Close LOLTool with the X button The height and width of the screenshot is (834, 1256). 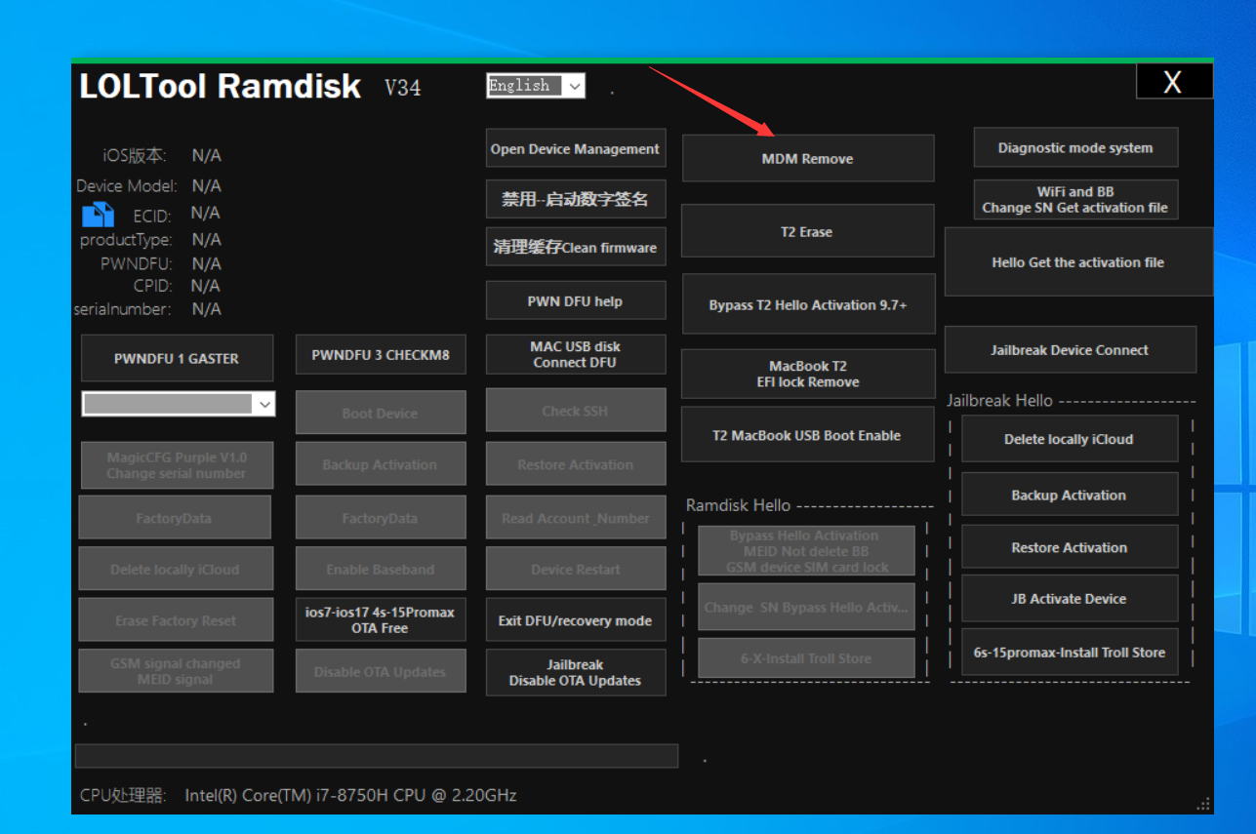1173,82
